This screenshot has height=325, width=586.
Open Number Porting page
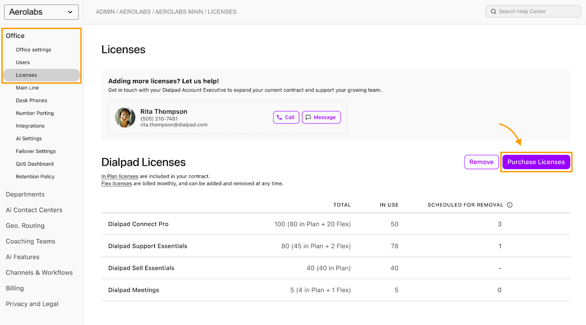coord(35,113)
